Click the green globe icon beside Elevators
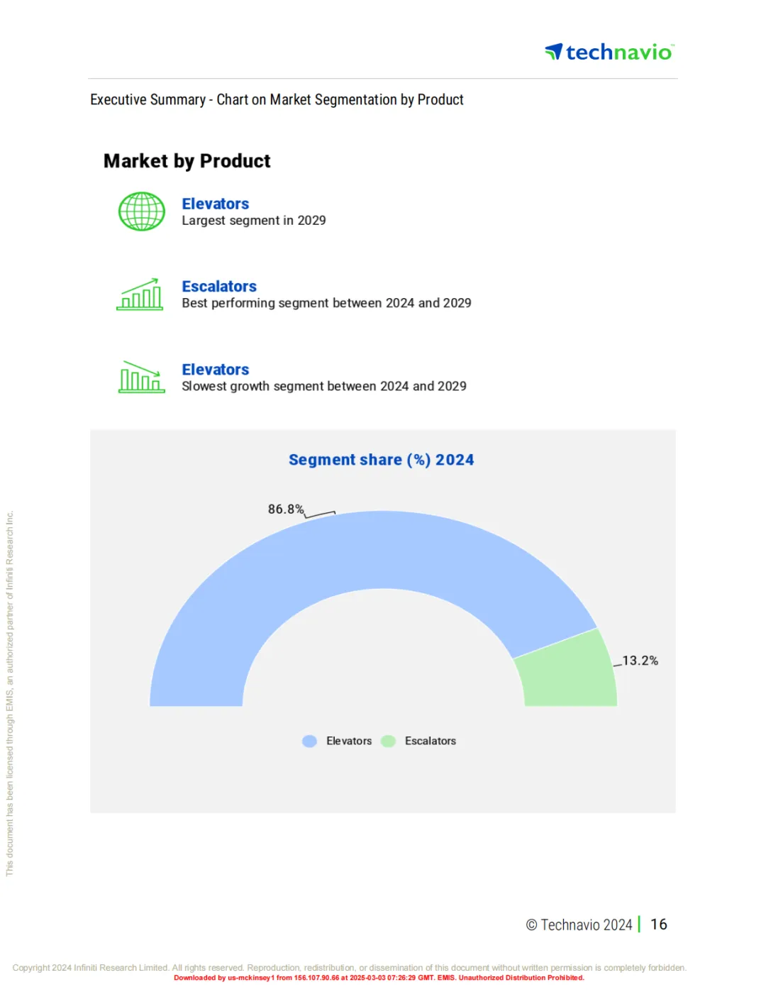The image size is (766, 992). tap(142, 211)
